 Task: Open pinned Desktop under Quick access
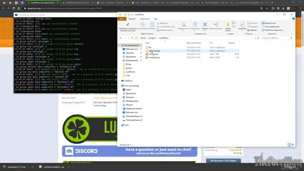coord(132,49)
